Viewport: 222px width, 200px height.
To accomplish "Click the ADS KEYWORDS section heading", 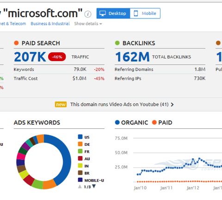I will 37,123.
